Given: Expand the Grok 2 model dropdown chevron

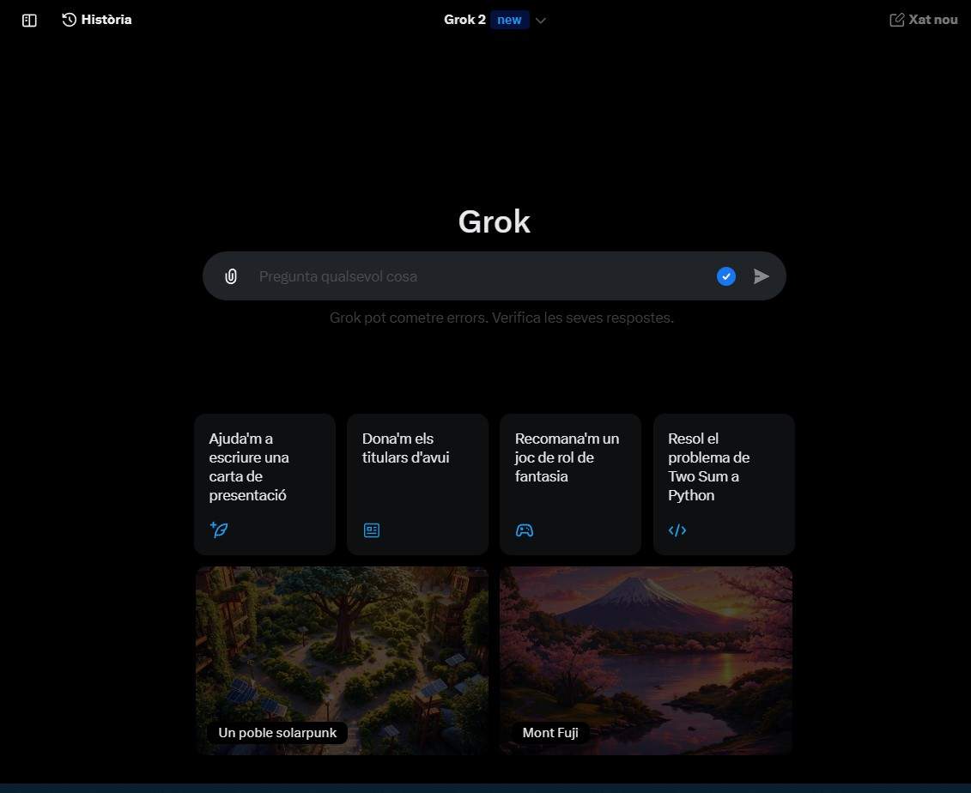Looking at the screenshot, I should pos(541,21).
